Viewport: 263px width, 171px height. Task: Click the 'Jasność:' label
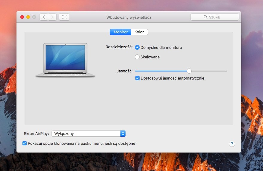pos(125,71)
